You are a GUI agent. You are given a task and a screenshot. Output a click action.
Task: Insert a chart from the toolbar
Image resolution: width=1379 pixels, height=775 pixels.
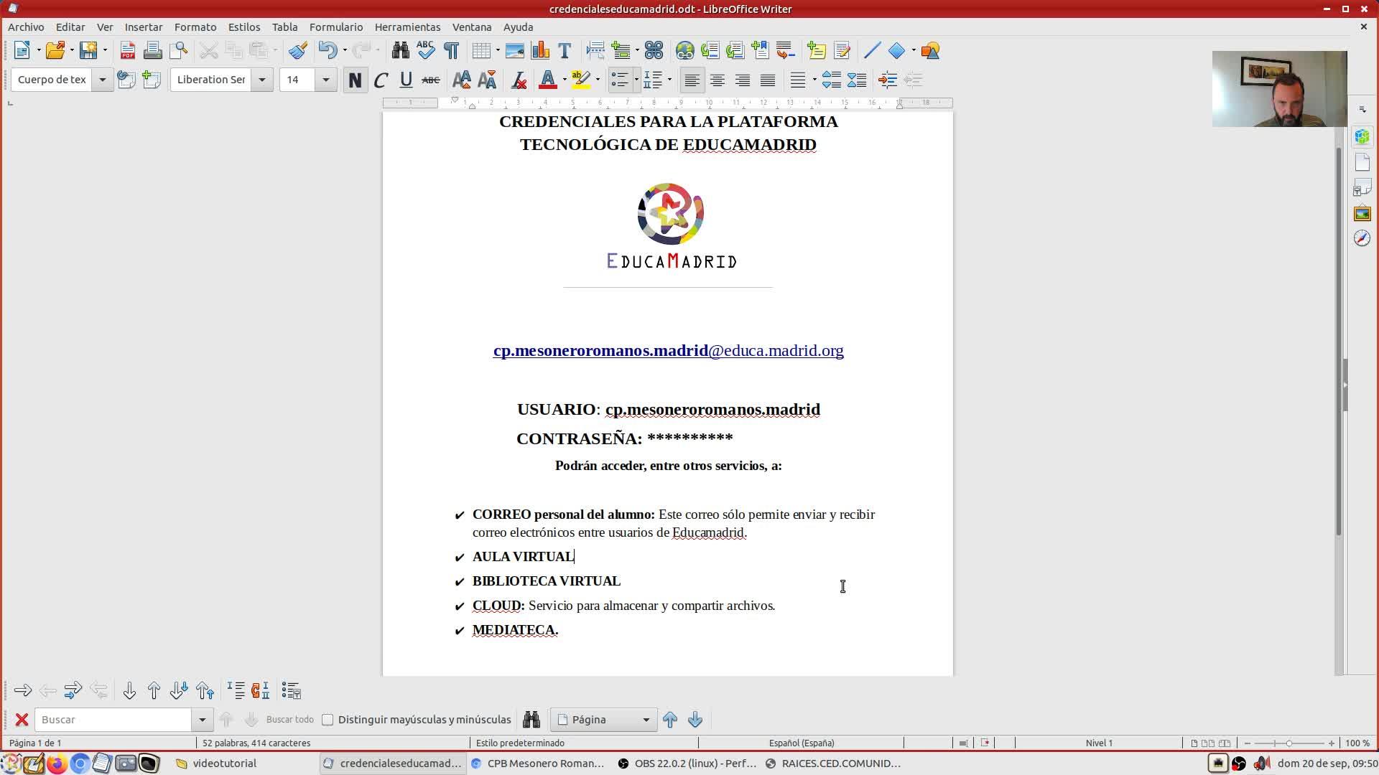[540, 51]
